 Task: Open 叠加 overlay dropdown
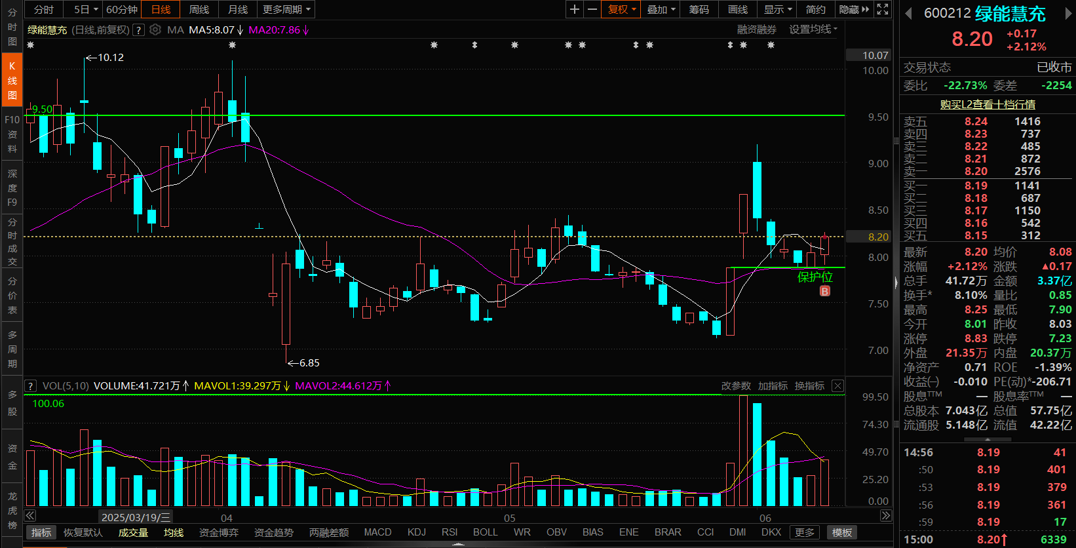661,9
